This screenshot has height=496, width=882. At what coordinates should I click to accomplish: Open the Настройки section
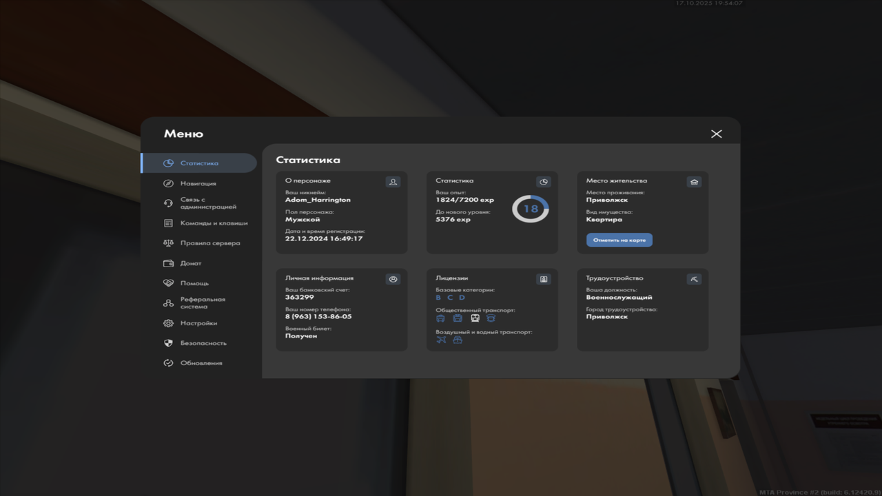199,323
